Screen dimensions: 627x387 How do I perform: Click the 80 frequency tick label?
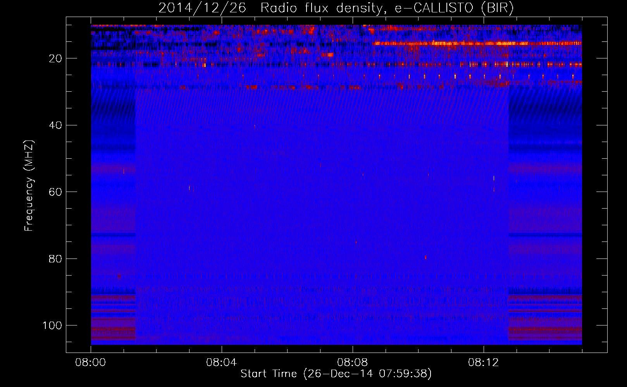pyautogui.click(x=55, y=259)
